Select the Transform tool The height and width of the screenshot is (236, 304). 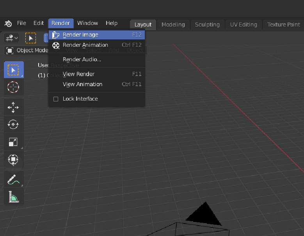[x=13, y=160]
